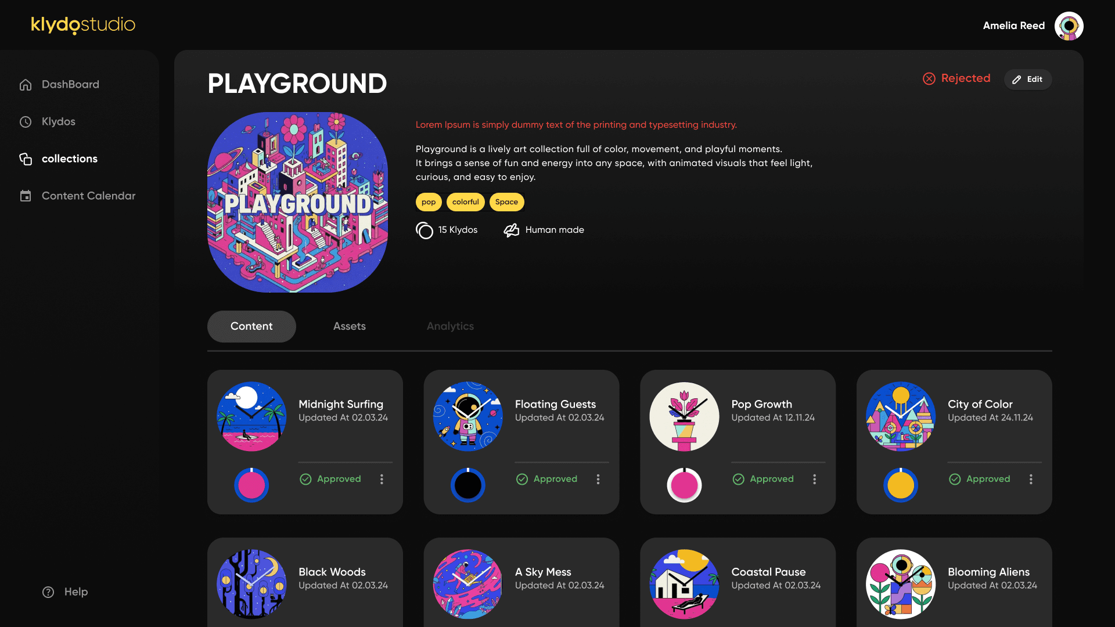The width and height of the screenshot is (1115, 627).
Task: Select the collections icon in sidebar
Action: (x=26, y=159)
